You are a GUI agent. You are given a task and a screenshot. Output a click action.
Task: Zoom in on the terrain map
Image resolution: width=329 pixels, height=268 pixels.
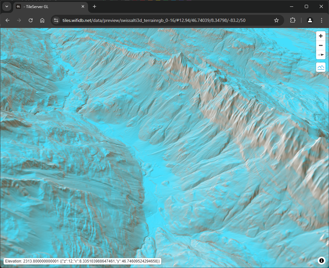321,36
